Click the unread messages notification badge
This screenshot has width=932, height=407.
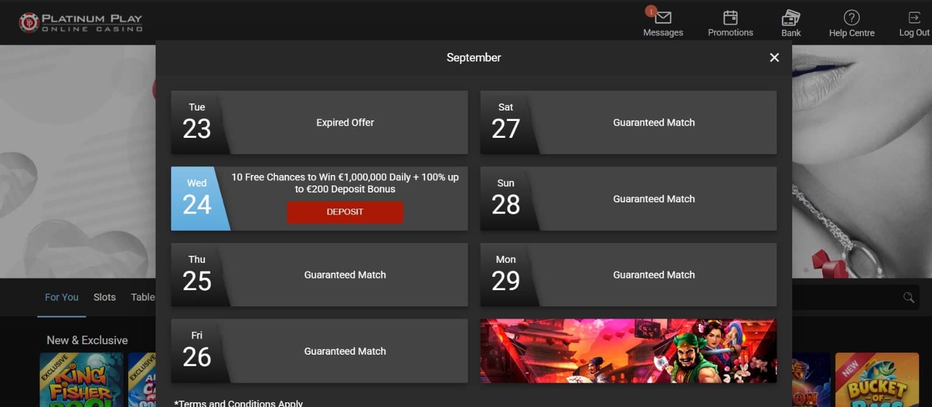[x=651, y=11]
